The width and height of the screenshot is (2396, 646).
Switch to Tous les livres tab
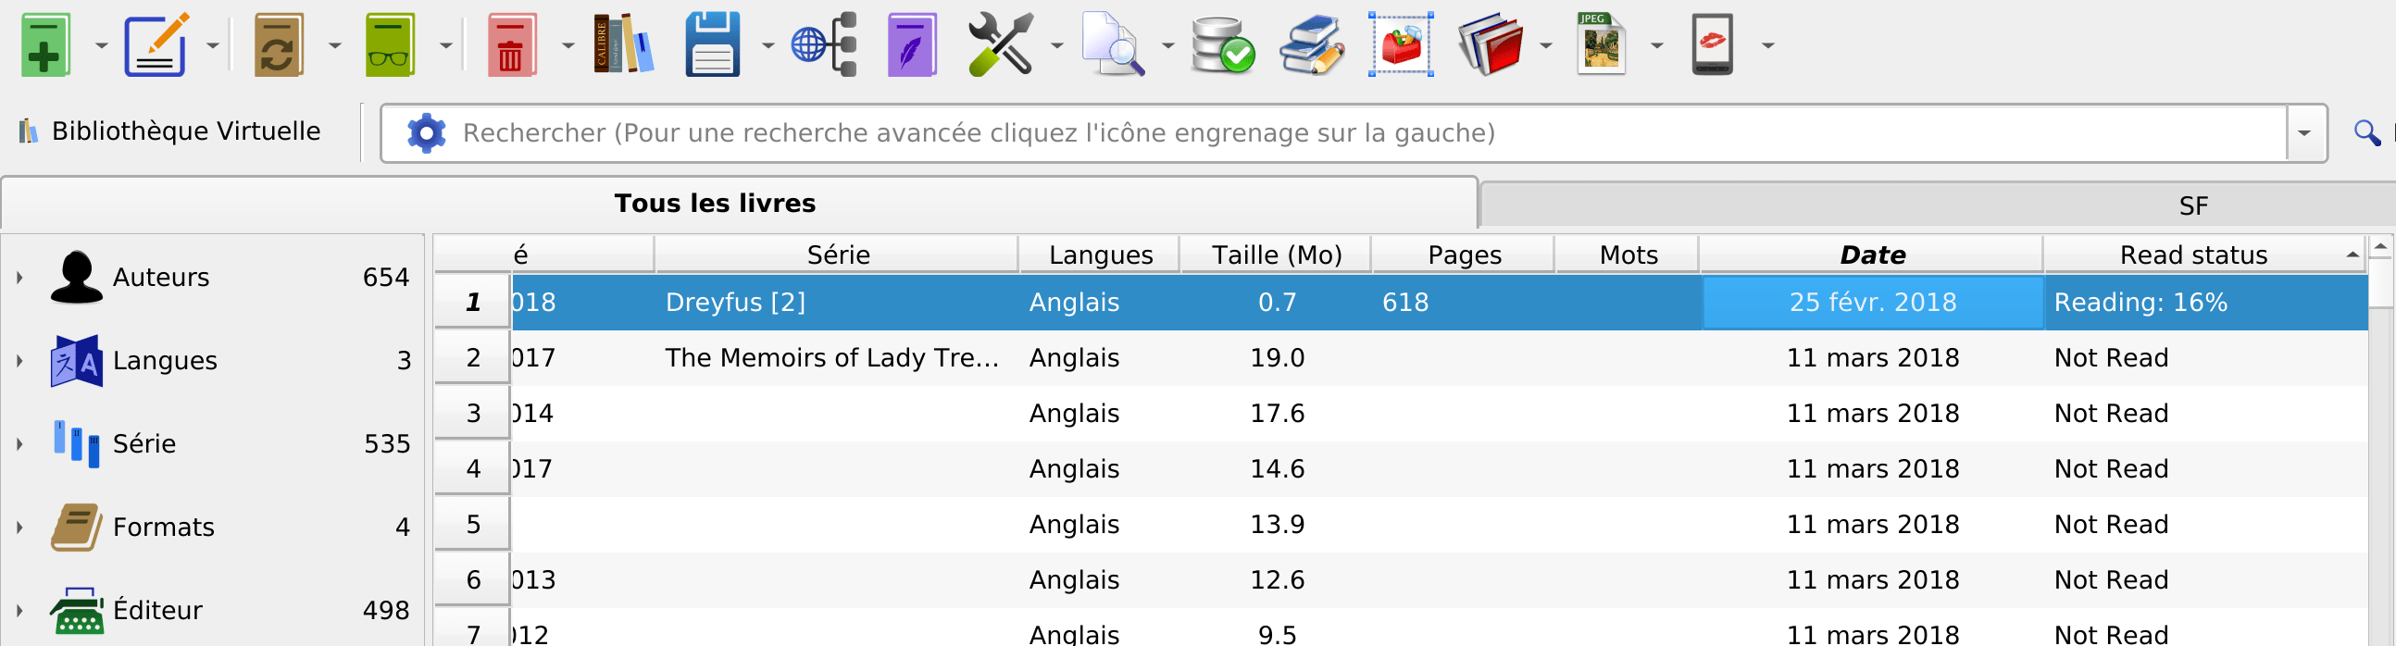(x=739, y=204)
